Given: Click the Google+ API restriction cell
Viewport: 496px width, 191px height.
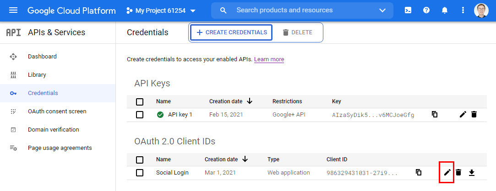Looking at the screenshot, I should click(x=289, y=115).
